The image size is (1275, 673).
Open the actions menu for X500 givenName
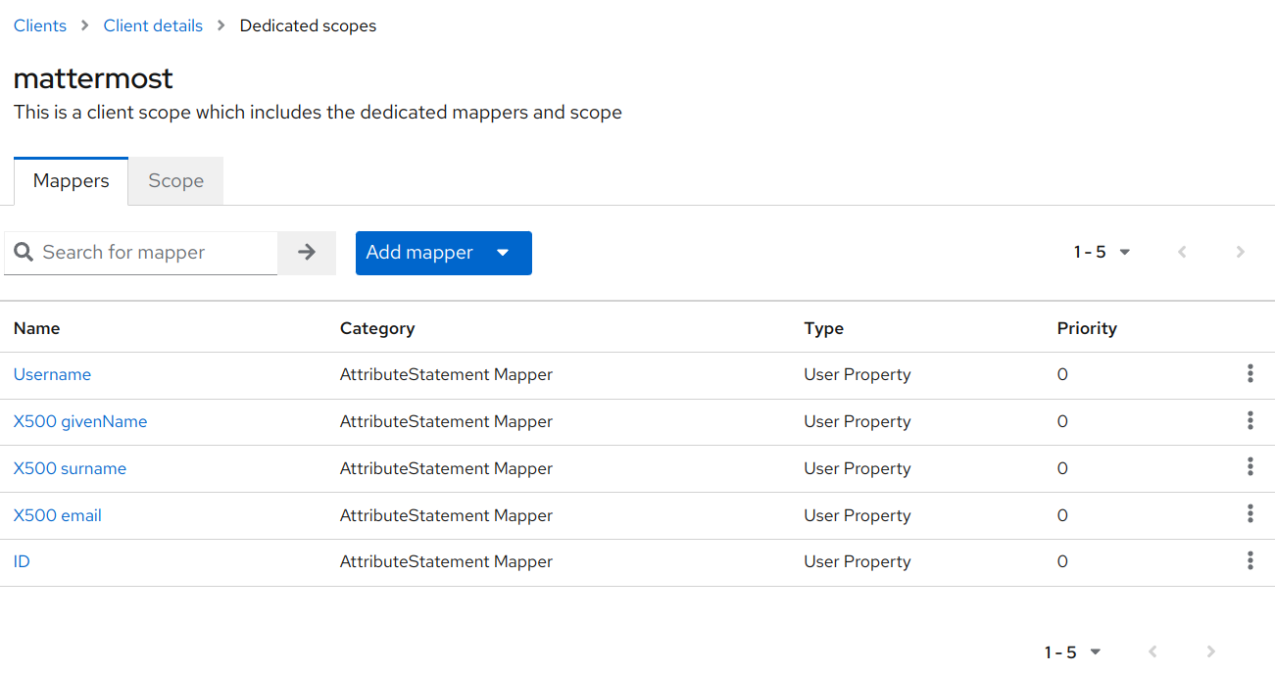pyautogui.click(x=1250, y=420)
